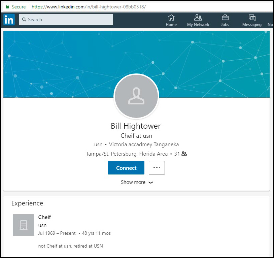Click the Cheif job title in Experience

point(44,217)
